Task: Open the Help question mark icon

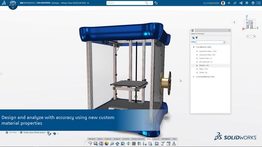Action: (x=253, y=3)
